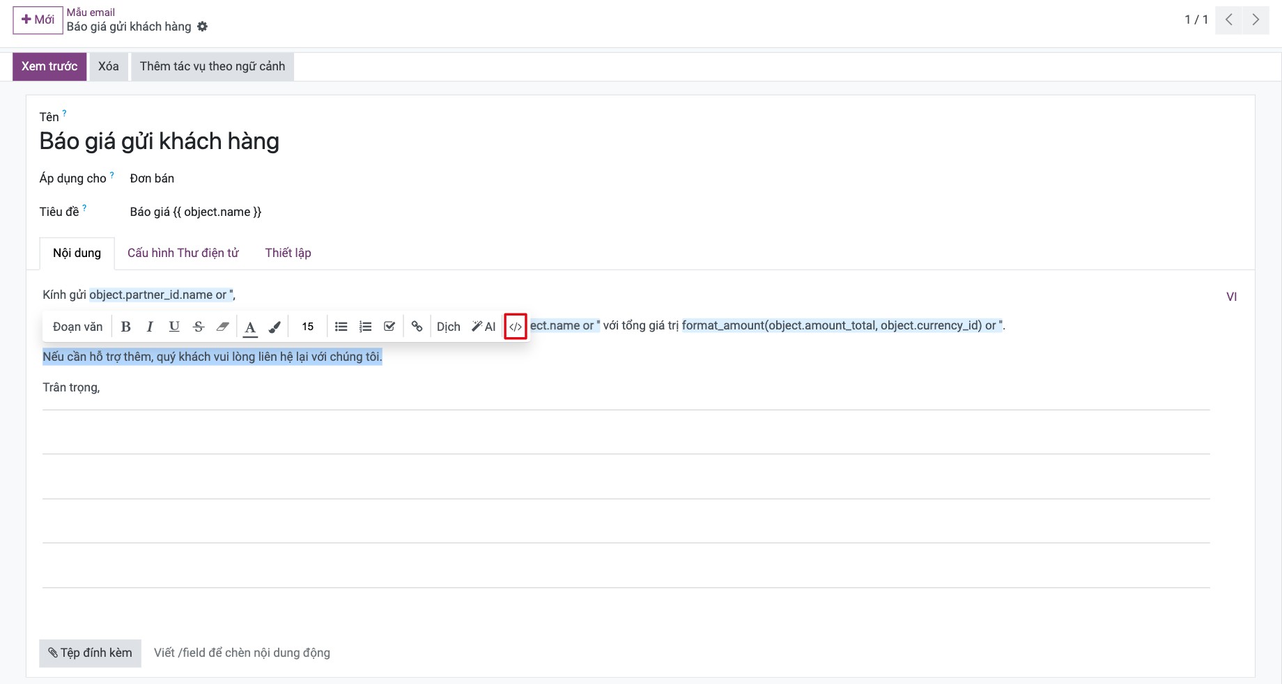
Task: Click the Kính gửi greeting line
Action: [x=139, y=295]
